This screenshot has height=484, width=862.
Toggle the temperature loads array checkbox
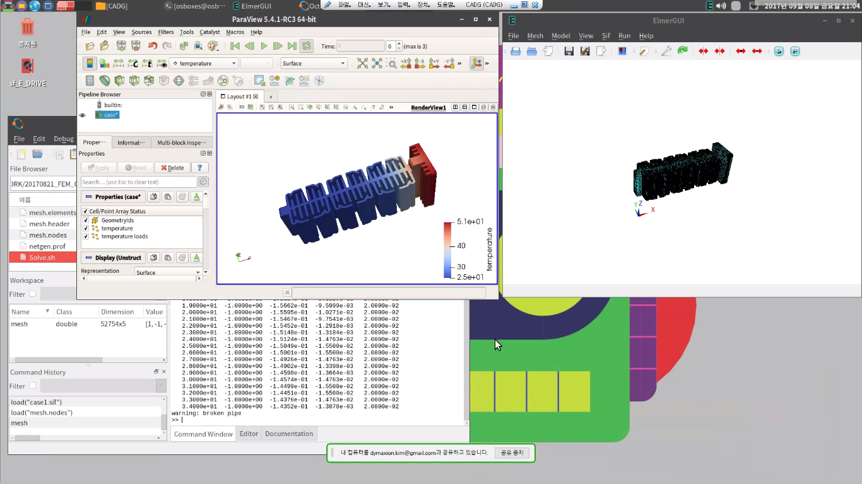(86, 236)
